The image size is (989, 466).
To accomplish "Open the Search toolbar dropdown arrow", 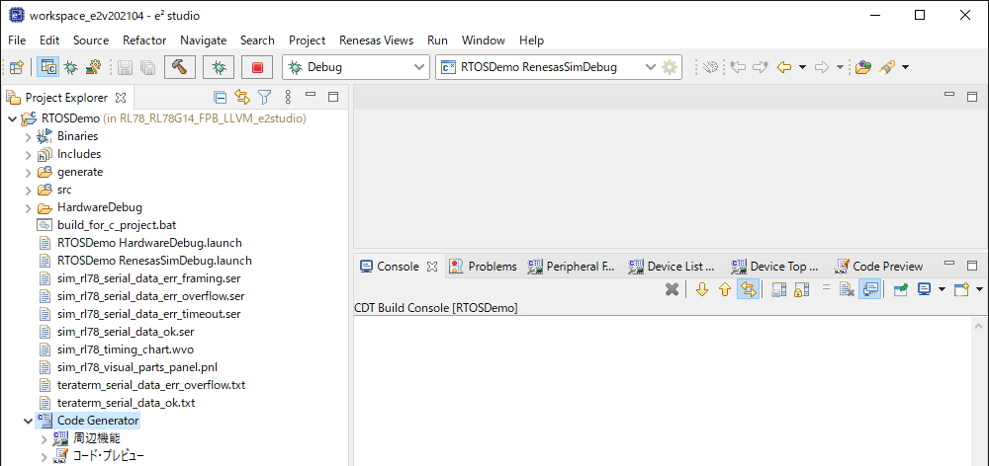I will pyautogui.click(x=905, y=67).
